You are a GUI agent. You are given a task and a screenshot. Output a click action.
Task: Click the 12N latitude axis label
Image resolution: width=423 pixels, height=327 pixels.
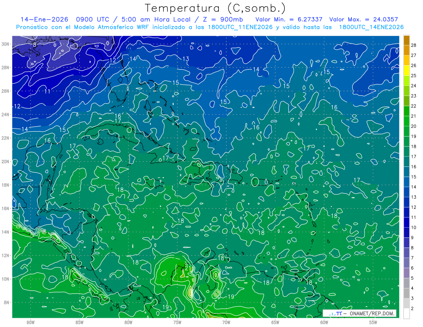(5, 255)
